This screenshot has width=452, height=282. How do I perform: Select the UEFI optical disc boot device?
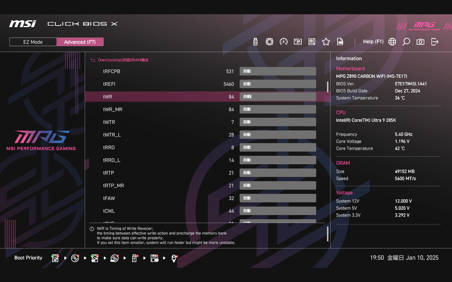coord(75,258)
